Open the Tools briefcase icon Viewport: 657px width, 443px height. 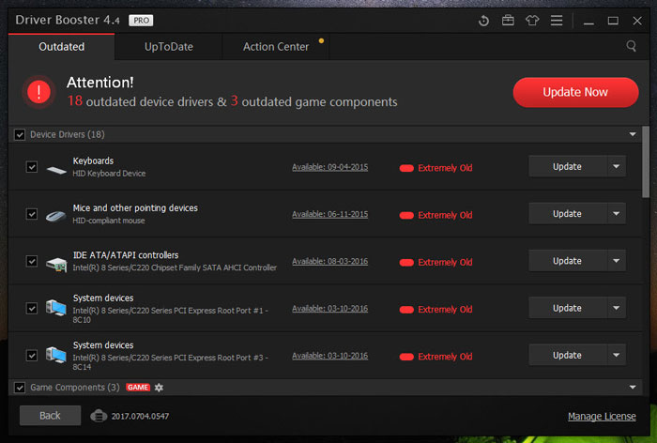point(508,20)
